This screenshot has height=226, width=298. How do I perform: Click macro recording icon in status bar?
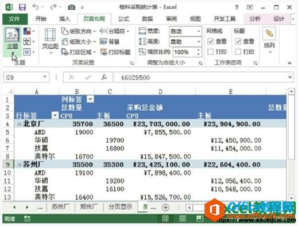(x=27, y=219)
